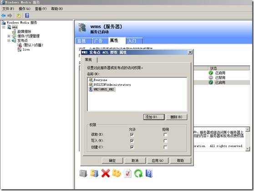Viewport: 254px width, 191px height.
Task: Expand the 缓存/代理管理 tree node
Action: pos(9,36)
